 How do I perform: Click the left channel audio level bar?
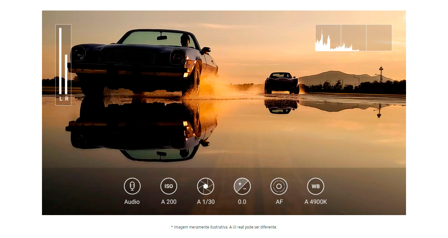tap(60, 61)
